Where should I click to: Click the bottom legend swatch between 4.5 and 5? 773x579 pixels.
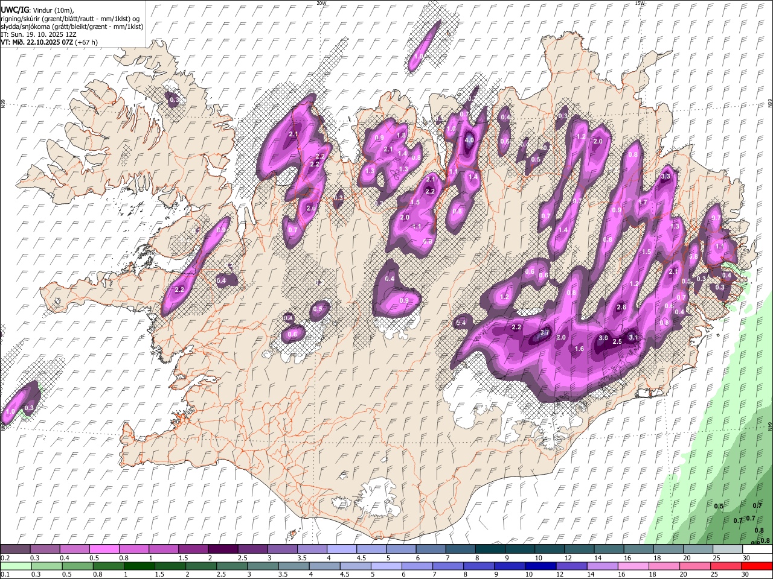point(355,566)
